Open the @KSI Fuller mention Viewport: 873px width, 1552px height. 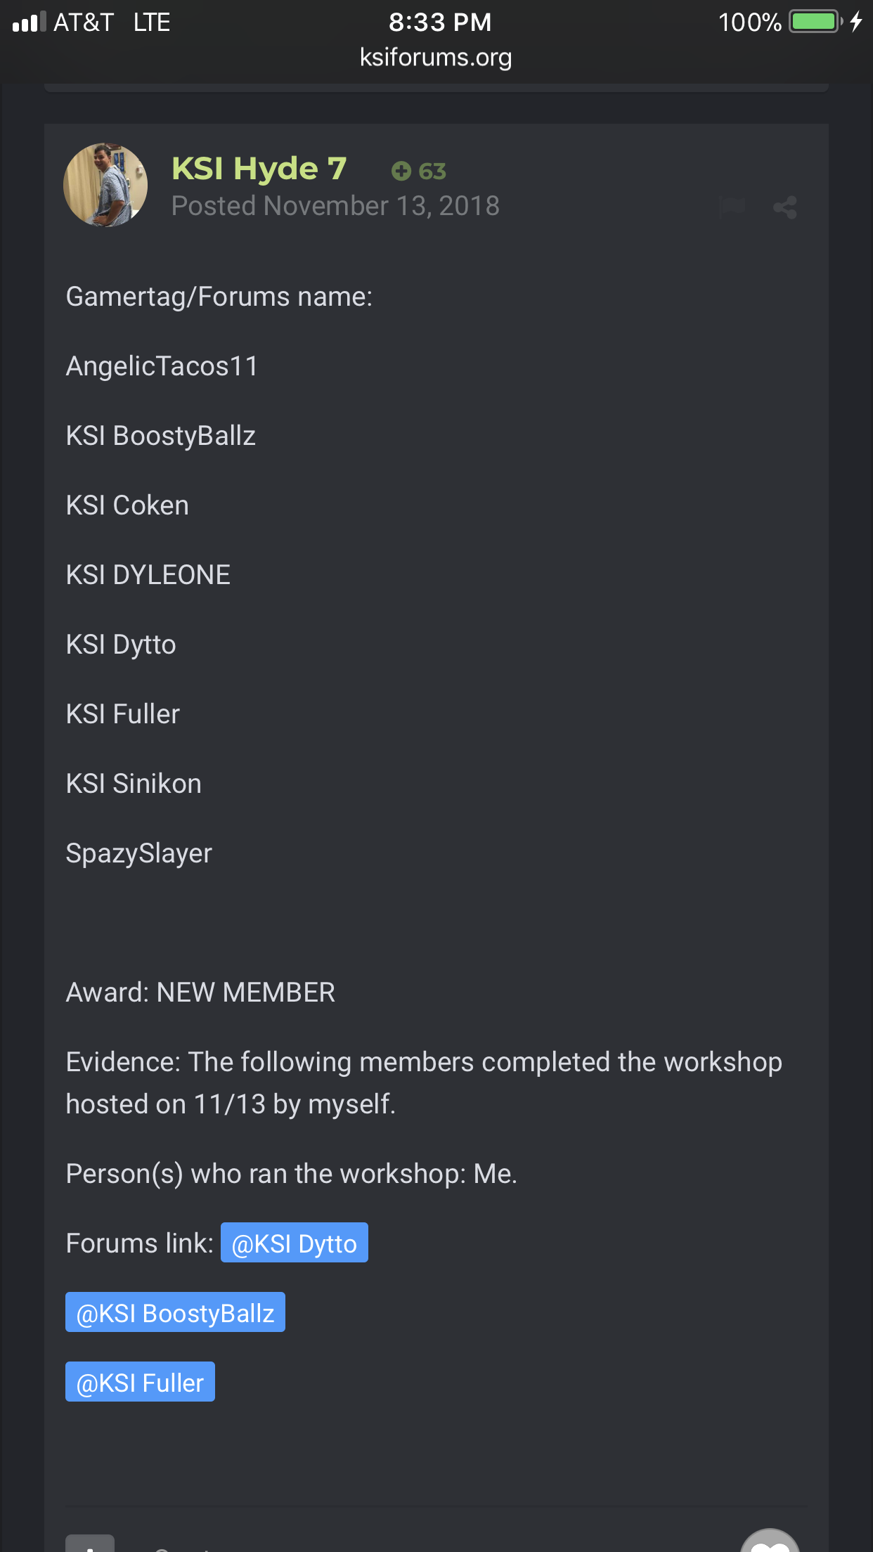click(x=140, y=1382)
